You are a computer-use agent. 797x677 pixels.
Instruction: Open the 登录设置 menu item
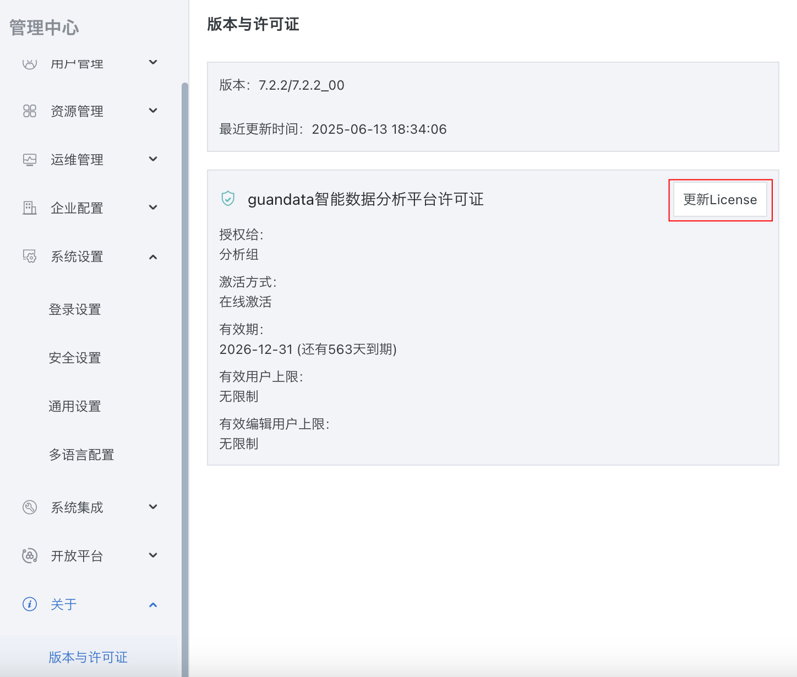click(x=75, y=309)
